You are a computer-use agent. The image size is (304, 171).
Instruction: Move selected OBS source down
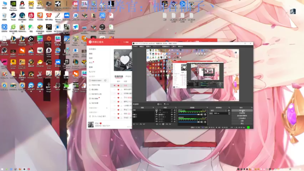tap(170, 124)
